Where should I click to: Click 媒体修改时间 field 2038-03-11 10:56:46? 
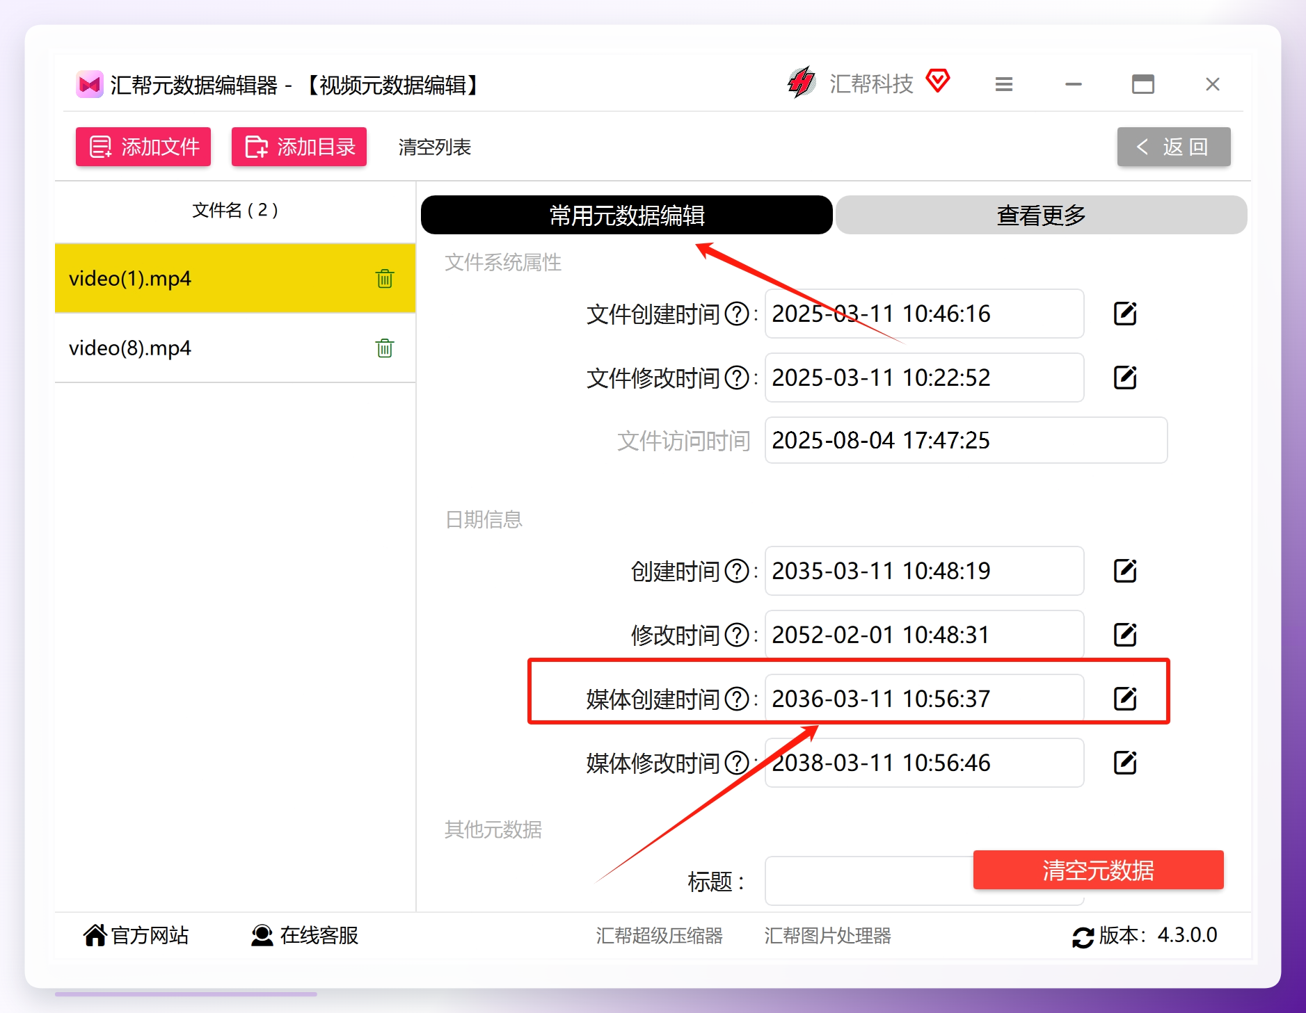coord(924,763)
